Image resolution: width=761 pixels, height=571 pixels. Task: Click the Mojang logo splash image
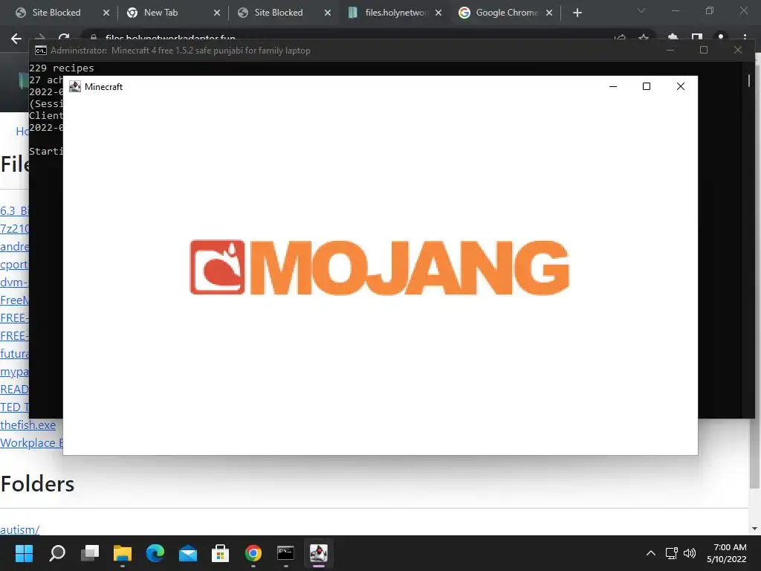tap(380, 268)
